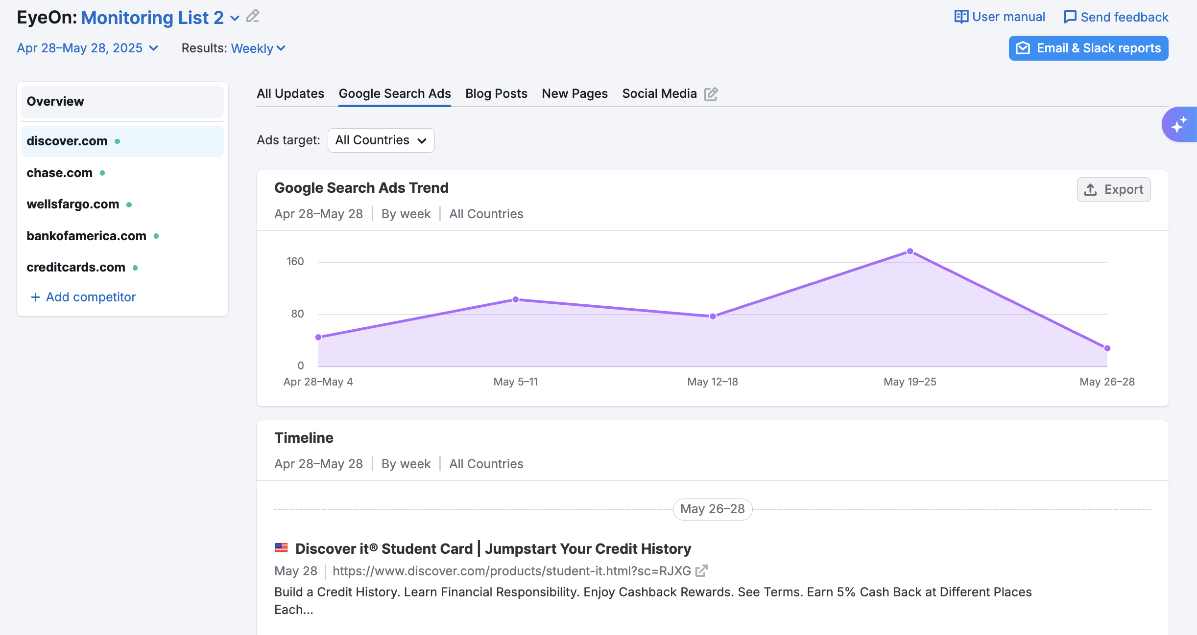The image size is (1197, 635).
Task: Open the Apr 28–May 28, 2025 date picker
Action: coord(87,48)
